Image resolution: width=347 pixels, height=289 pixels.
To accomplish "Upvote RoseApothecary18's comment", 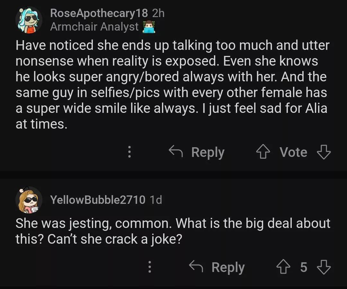I will tap(263, 152).
